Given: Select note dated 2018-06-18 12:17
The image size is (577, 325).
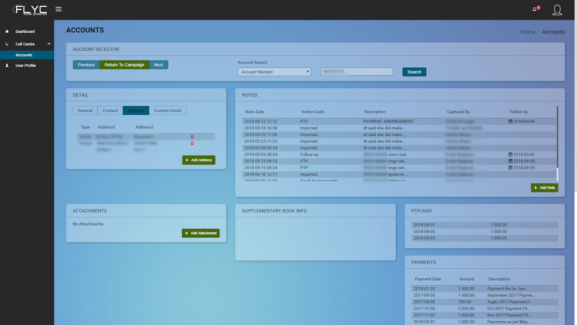Looking at the screenshot, I should (x=400, y=175).
